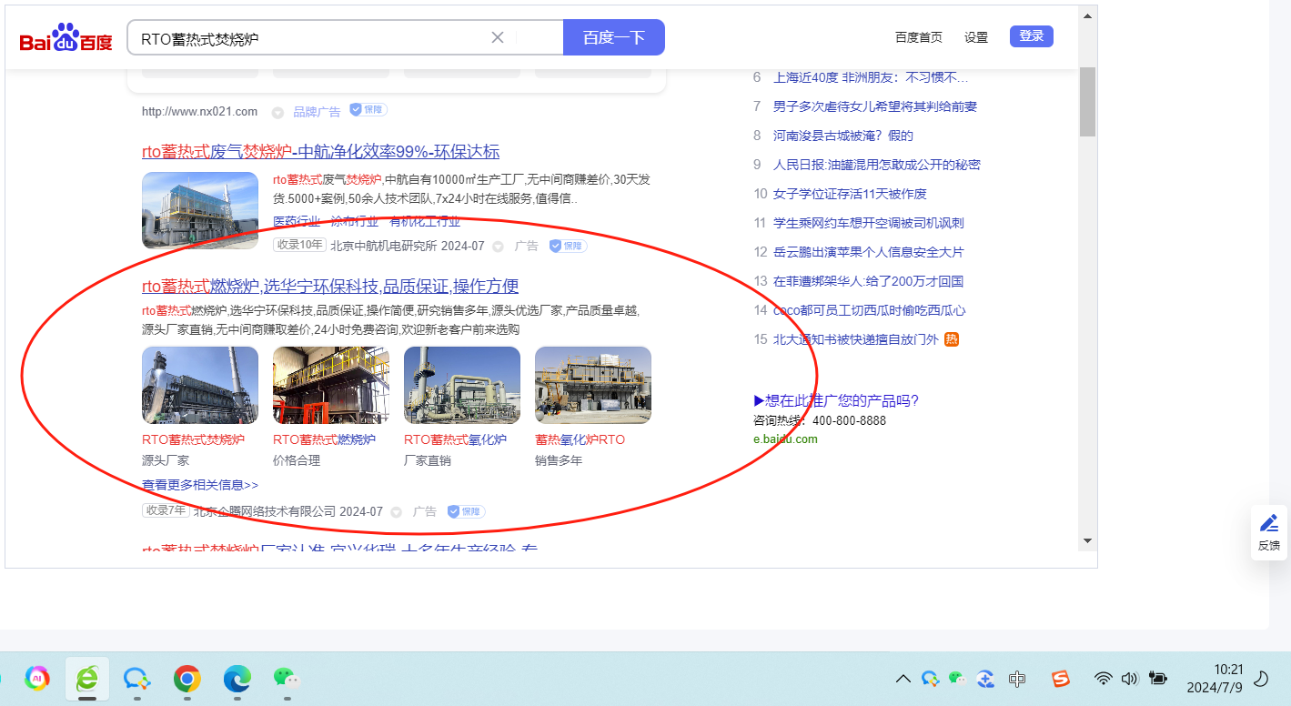Click the Sogou input method tray icon
Viewport: 1291px width, 706px height.
coord(1060,678)
